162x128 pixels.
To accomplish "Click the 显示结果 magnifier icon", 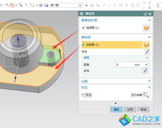I will tap(146, 95).
